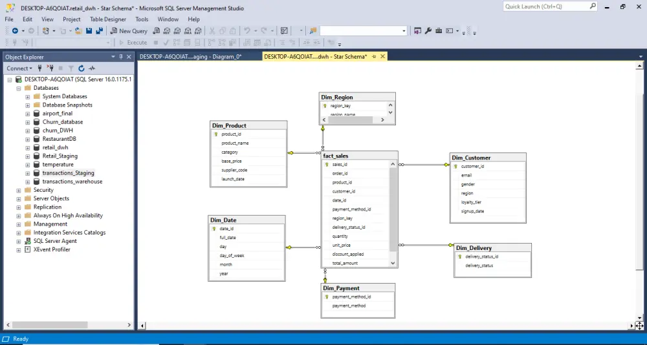The image size is (647, 345).
Task: Select the Dim_Product table title bar
Action: pyautogui.click(x=248, y=125)
